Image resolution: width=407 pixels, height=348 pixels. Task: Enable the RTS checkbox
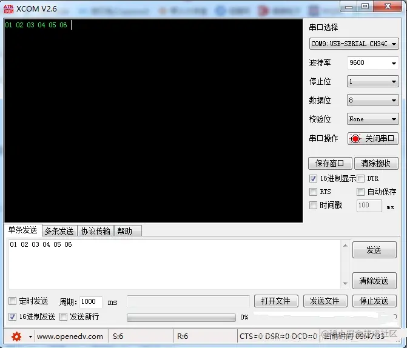click(313, 192)
